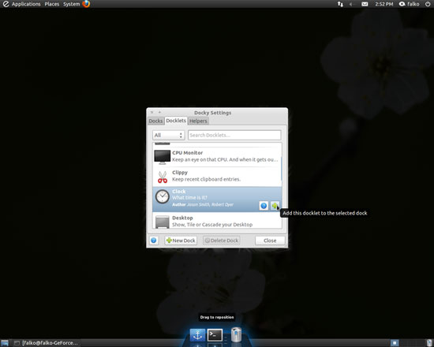This screenshot has height=347, width=434.
Task: Open the Places menu
Action: click(x=52, y=4)
